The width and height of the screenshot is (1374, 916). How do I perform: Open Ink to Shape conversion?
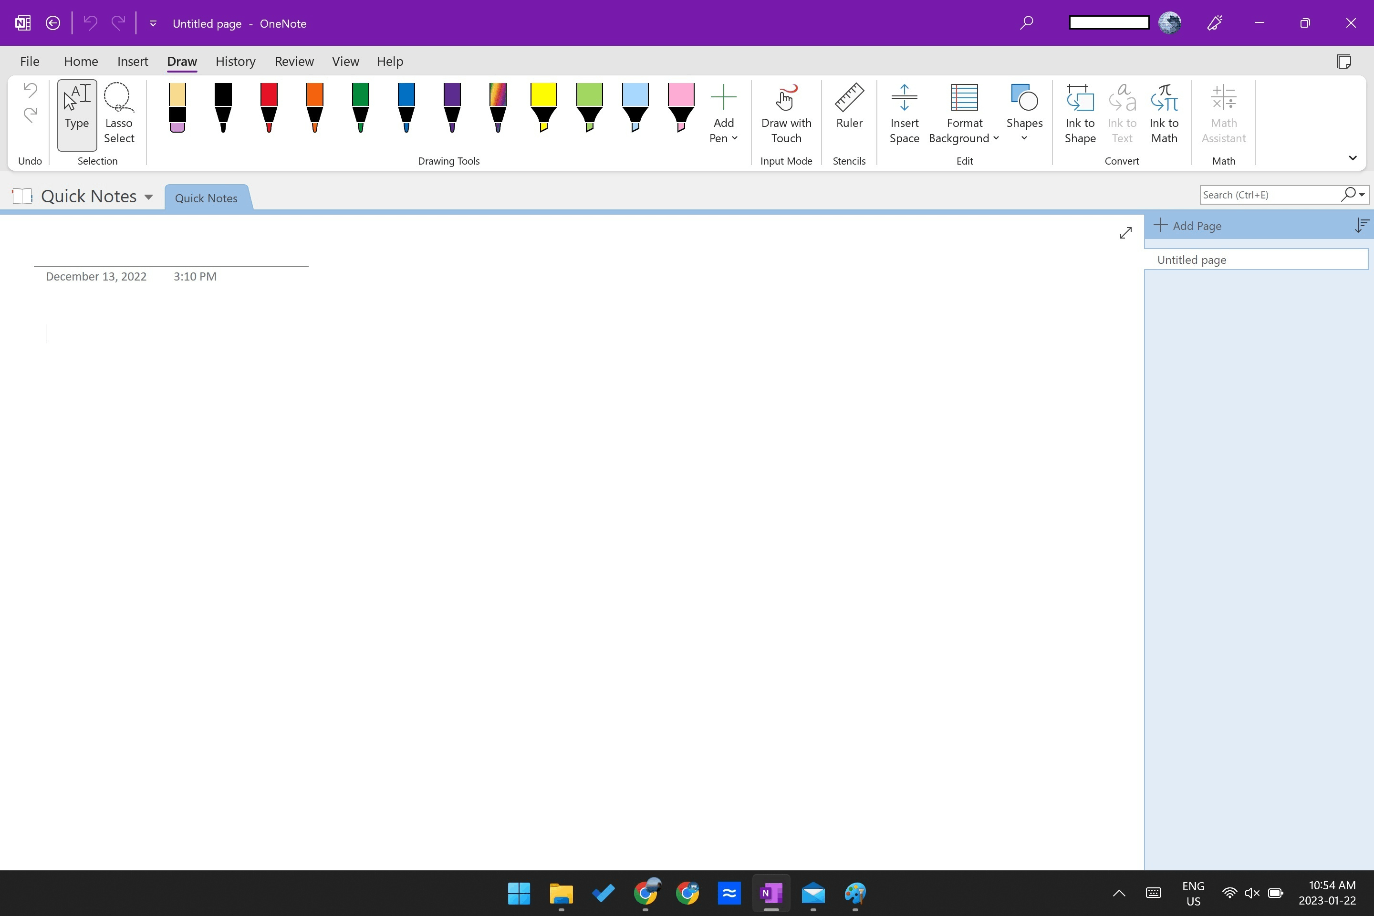[1080, 114]
